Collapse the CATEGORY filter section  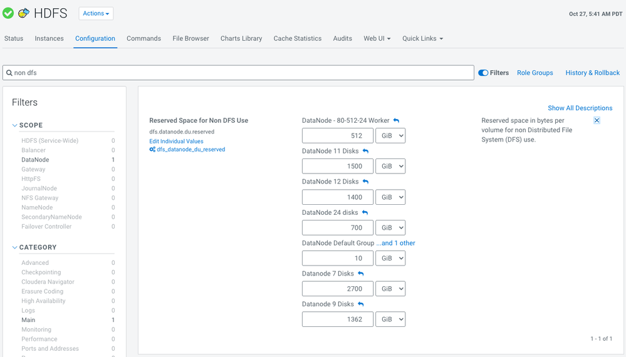[x=15, y=247]
